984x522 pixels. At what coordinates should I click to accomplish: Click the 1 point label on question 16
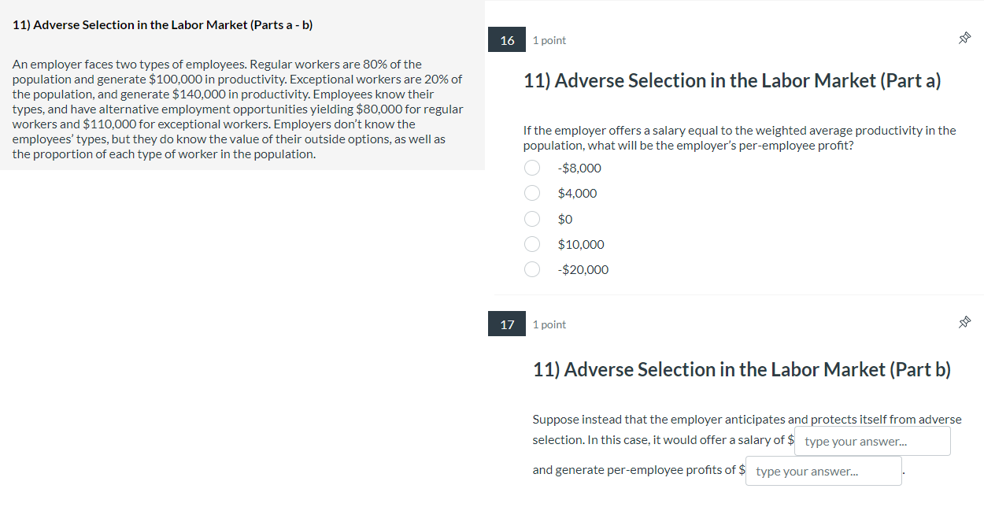pyautogui.click(x=549, y=39)
